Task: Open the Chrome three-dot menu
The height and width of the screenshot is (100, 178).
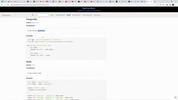Action: (x=176, y=5)
